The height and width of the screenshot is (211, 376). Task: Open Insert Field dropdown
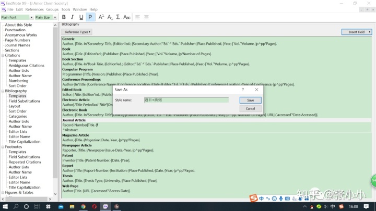coord(357,32)
